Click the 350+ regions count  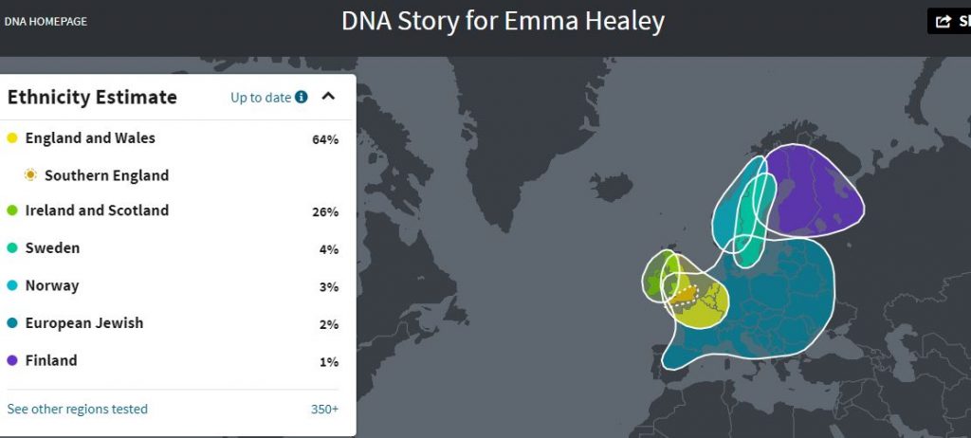click(x=324, y=409)
